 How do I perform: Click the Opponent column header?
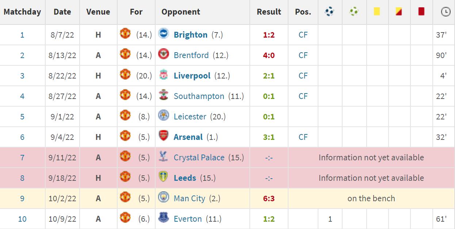181,12
